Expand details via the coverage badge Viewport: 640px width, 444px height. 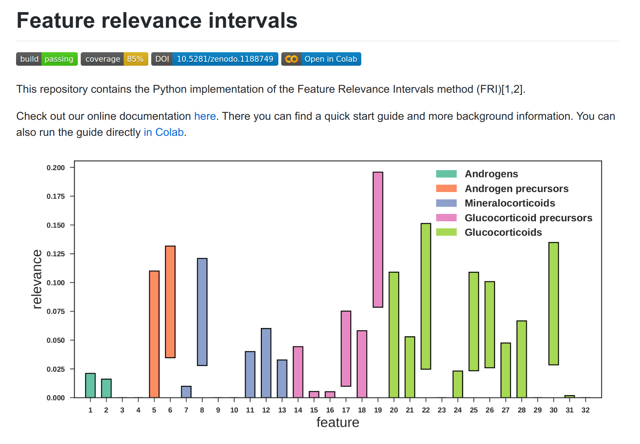(114, 59)
